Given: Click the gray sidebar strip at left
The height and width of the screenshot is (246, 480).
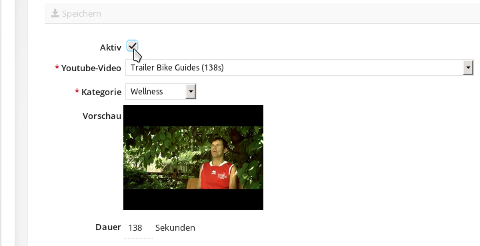Looking at the screenshot, I should point(21,123).
